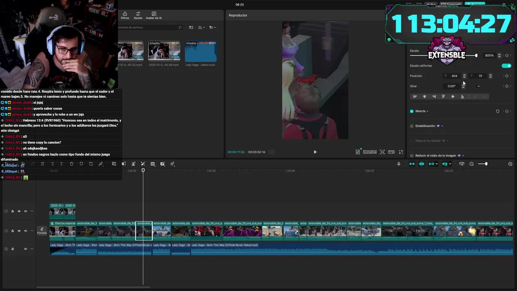
Task: Enable the Estabilización checkbox
Action: pos(412,126)
